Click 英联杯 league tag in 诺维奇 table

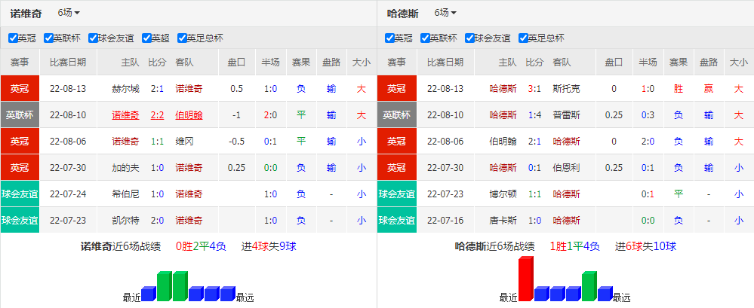pos(20,115)
